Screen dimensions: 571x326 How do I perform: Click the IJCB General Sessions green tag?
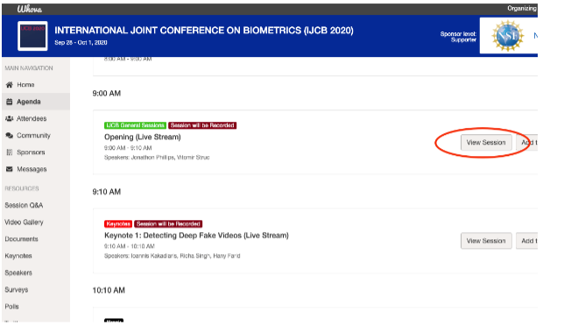(x=135, y=125)
